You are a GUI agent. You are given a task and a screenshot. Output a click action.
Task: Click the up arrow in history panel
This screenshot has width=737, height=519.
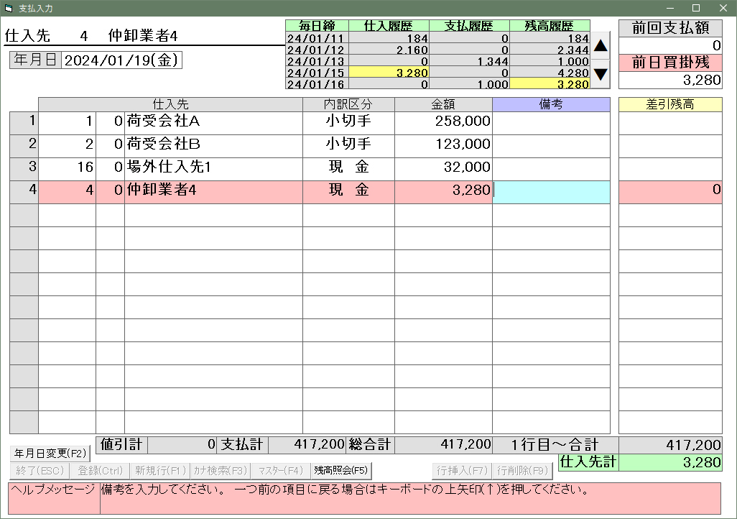[x=601, y=46]
